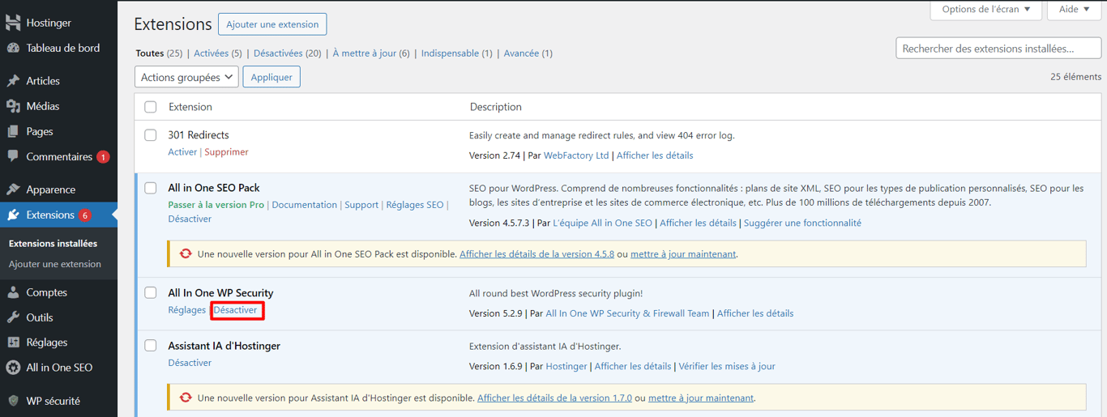Toggle the select-all checkbox in table header
Viewport: 1107px width, 417px height.
point(151,107)
